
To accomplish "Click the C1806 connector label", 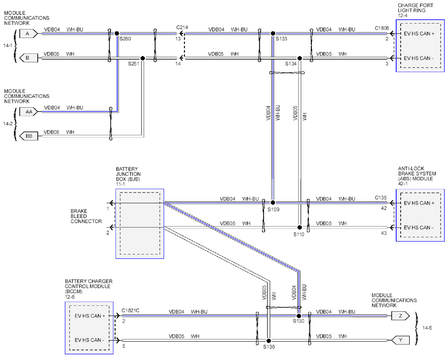I will tap(382, 27).
